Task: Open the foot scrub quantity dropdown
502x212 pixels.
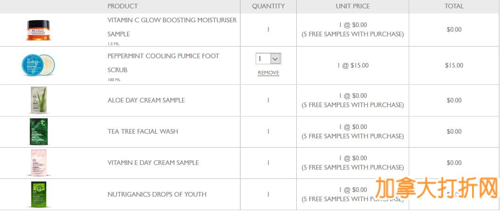Action: pos(268,59)
